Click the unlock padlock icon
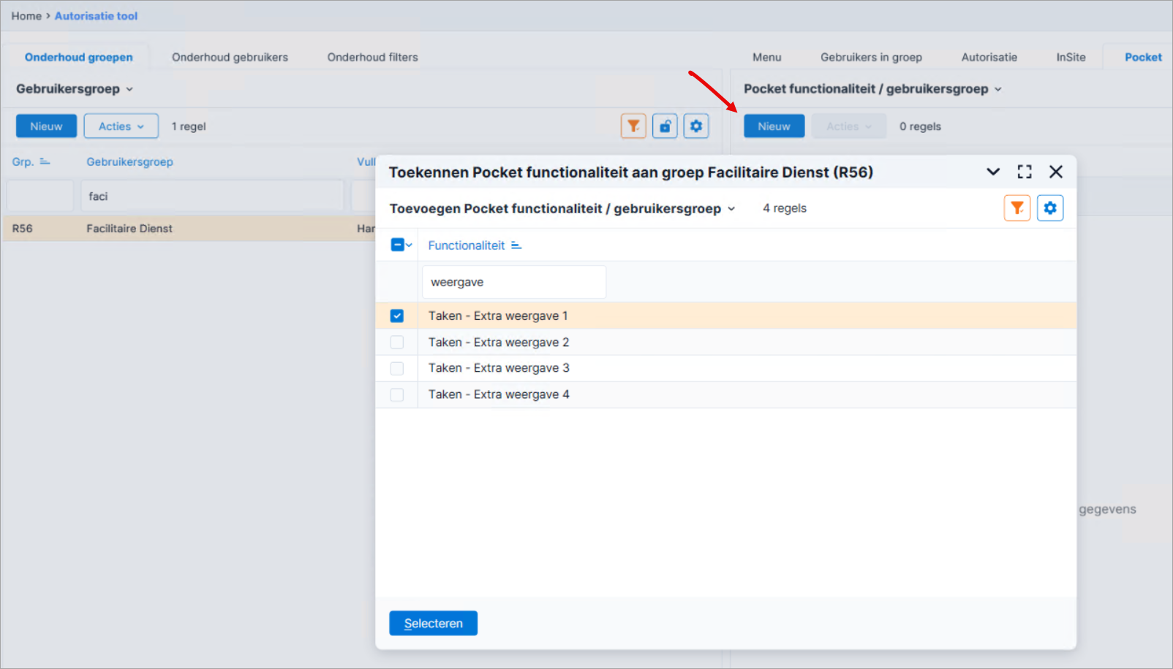Image resolution: width=1173 pixels, height=669 pixels. coord(665,126)
